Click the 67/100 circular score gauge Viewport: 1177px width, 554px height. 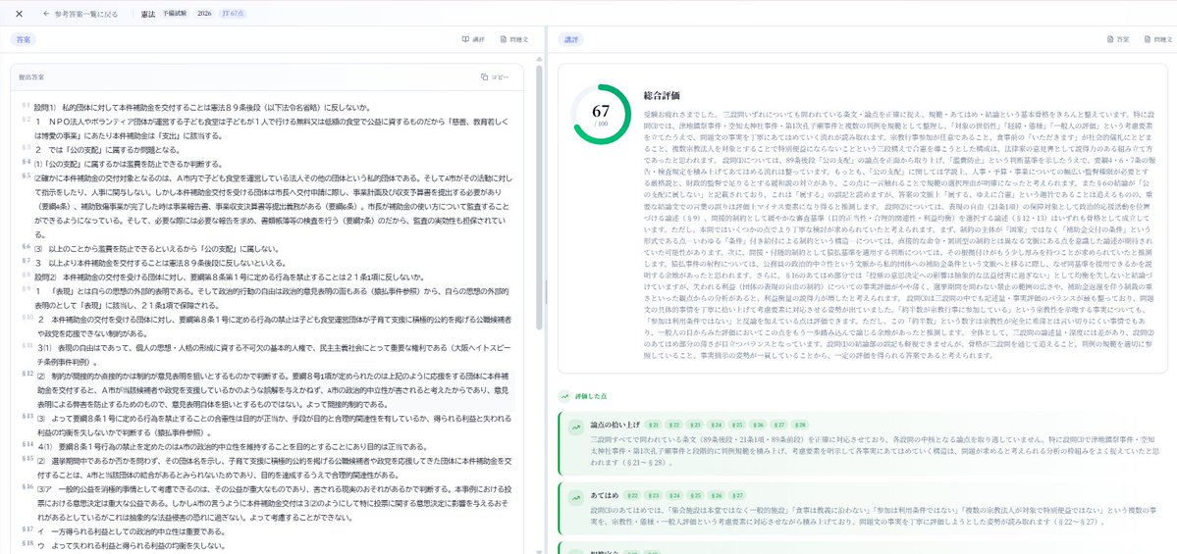601,115
